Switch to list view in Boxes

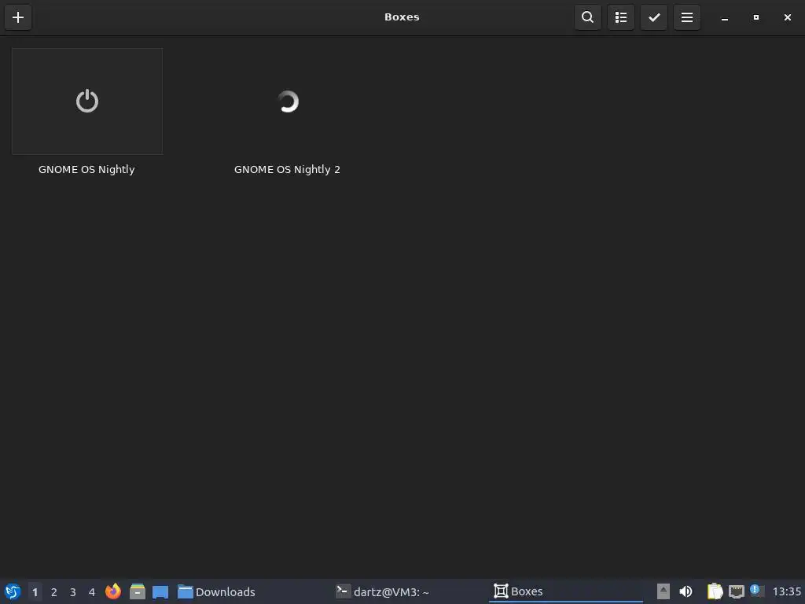pos(621,17)
